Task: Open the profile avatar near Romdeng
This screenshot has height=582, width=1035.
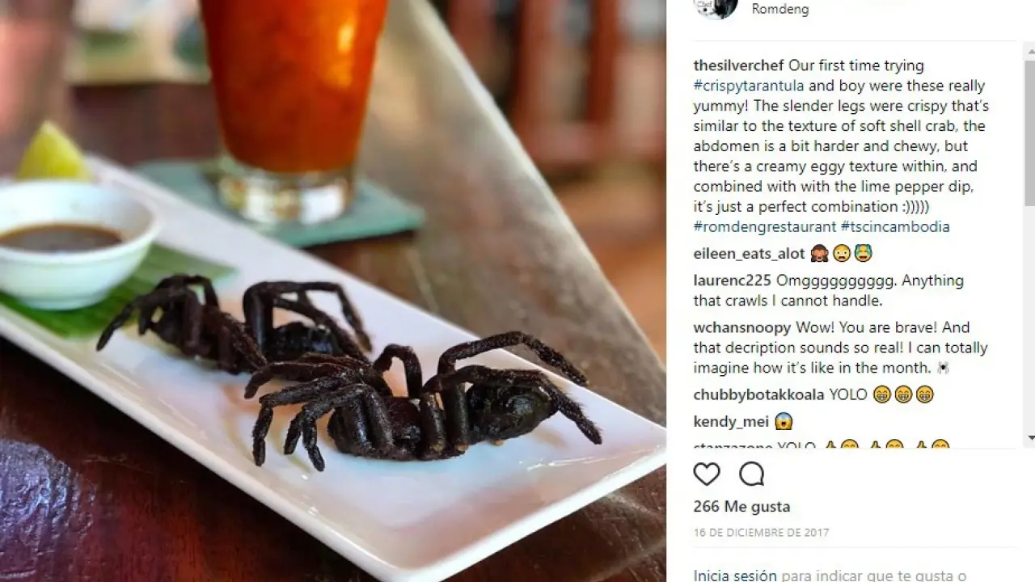Action: 716,8
